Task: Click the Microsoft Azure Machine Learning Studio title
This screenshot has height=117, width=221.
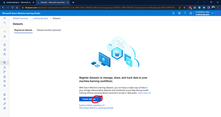Action: (x=21, y=13)
